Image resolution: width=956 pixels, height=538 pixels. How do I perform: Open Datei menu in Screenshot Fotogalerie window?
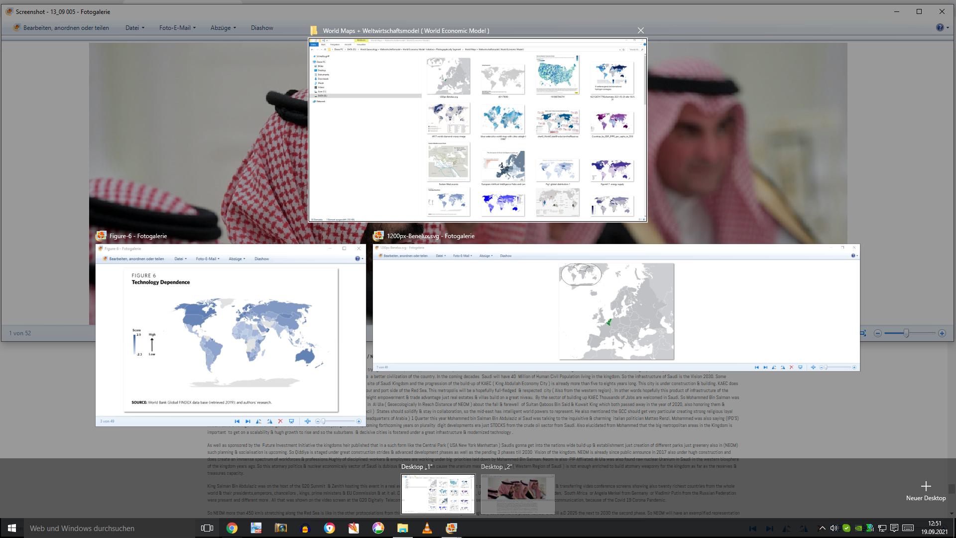tap(135, 28)
